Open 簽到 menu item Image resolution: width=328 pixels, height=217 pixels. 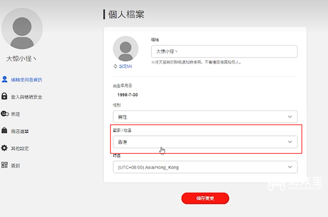tap(15, 166)
